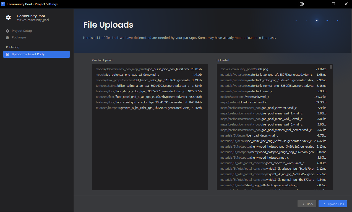Select thumb.png in the Uploaded list
Viewport: 352px width, 212px height.
(261, 69)
